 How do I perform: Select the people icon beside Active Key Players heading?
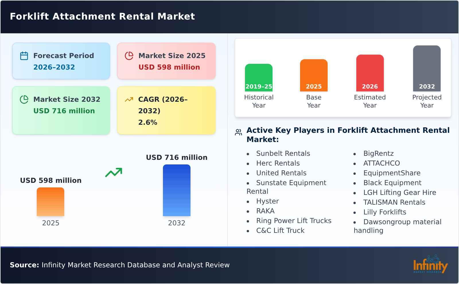coord(238,132)
